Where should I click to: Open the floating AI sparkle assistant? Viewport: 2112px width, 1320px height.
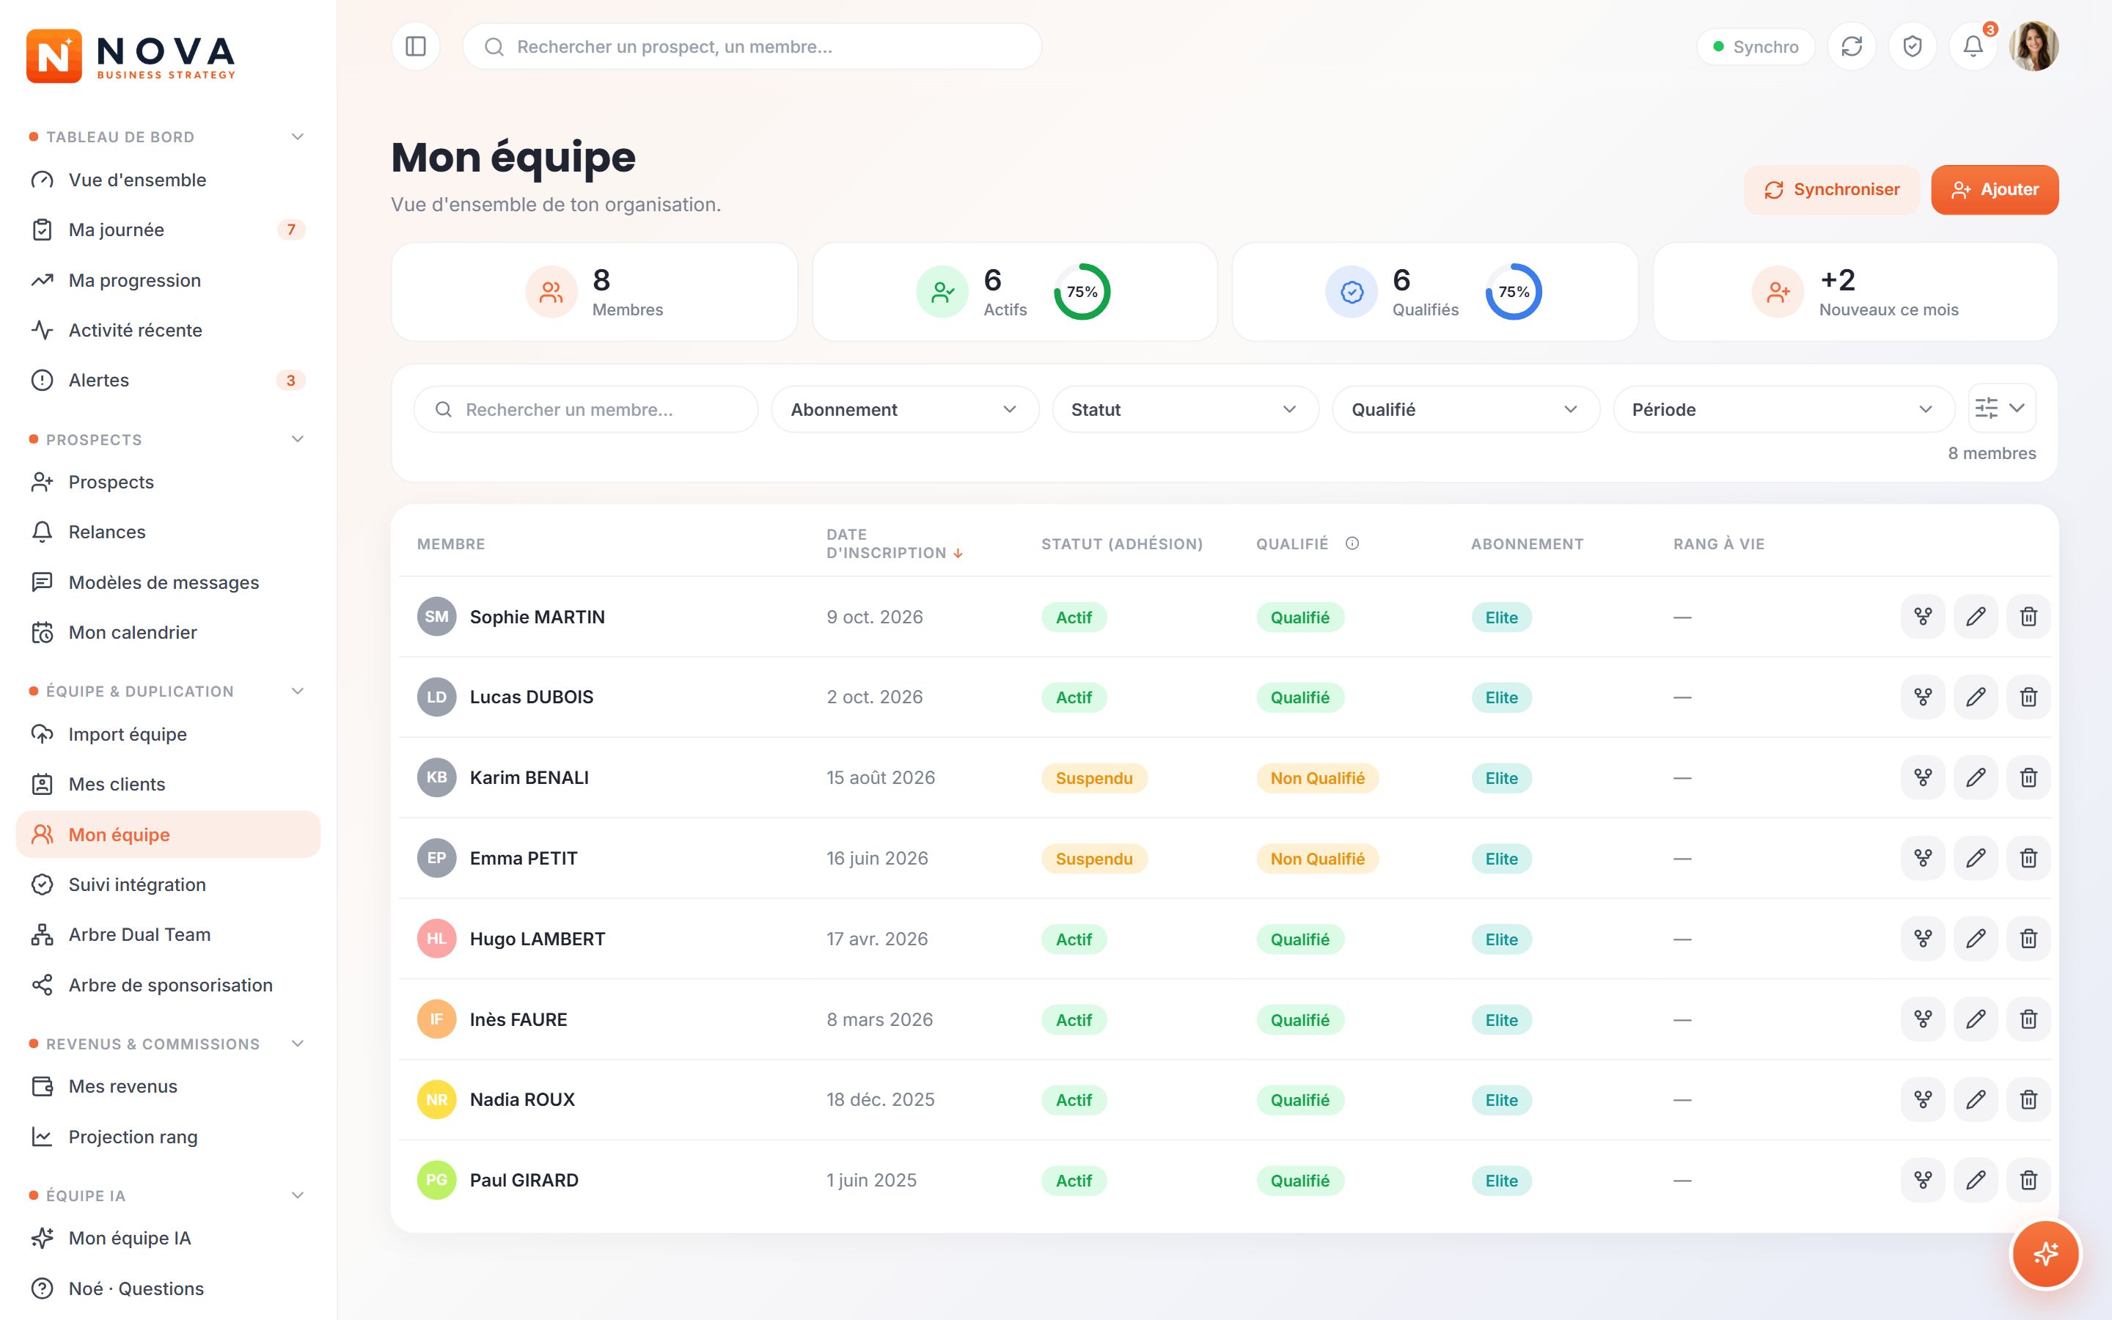[x=2046, y=1254]
